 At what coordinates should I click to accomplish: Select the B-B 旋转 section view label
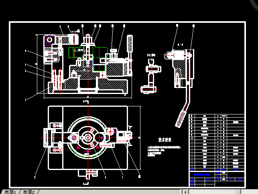point(151,55)
